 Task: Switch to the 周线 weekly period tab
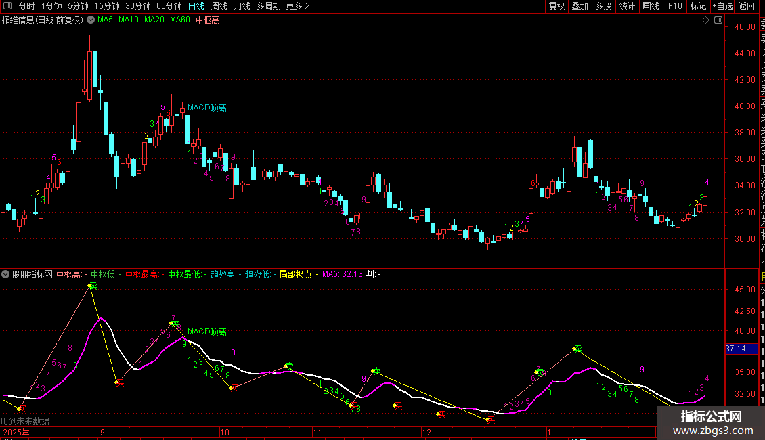(x=219, y=6)
